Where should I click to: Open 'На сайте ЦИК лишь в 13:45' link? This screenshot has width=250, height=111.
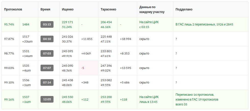click(149, 99)
